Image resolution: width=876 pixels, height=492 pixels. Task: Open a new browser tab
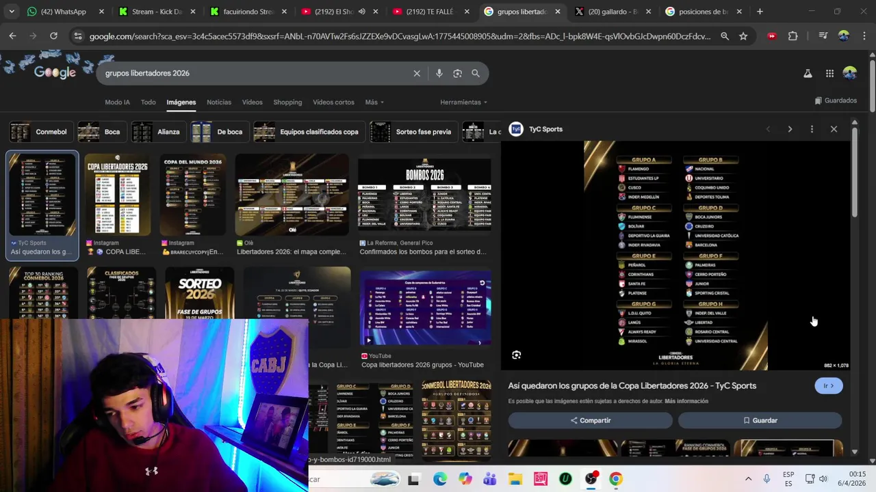coord(760,12)
